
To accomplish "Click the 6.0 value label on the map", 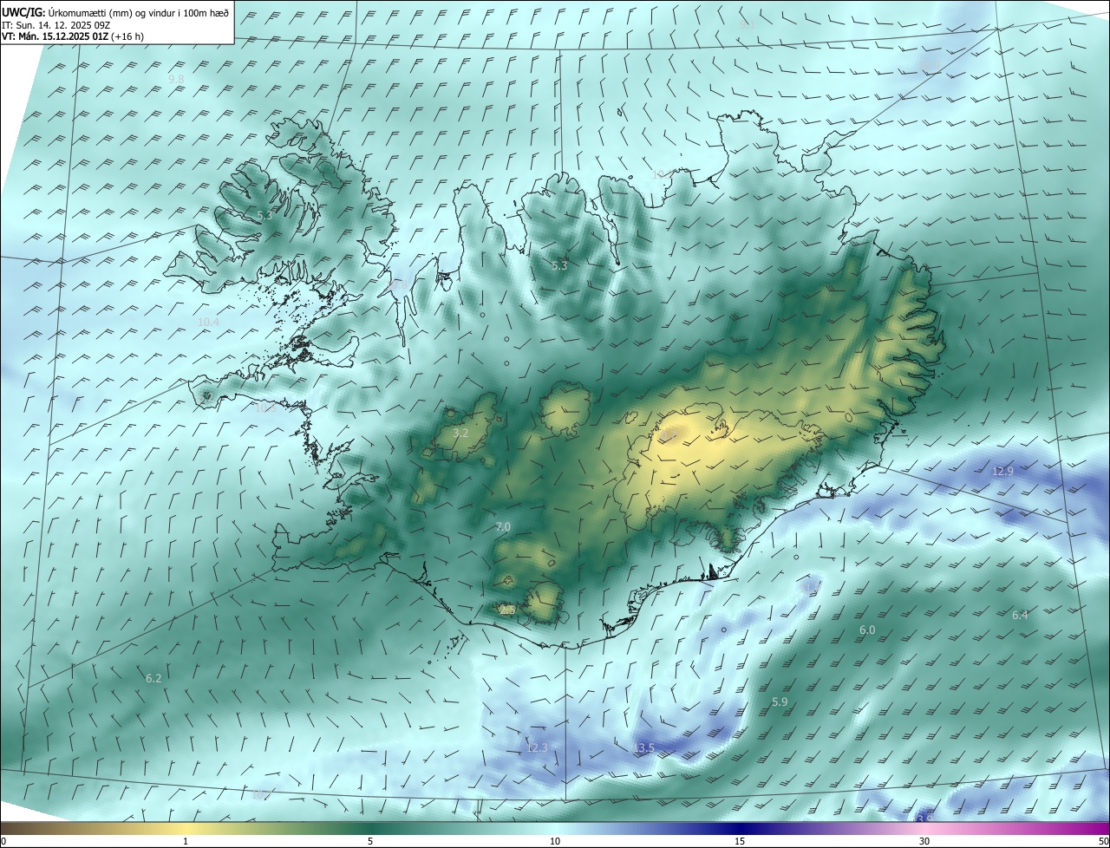I will tap(867, 629).
